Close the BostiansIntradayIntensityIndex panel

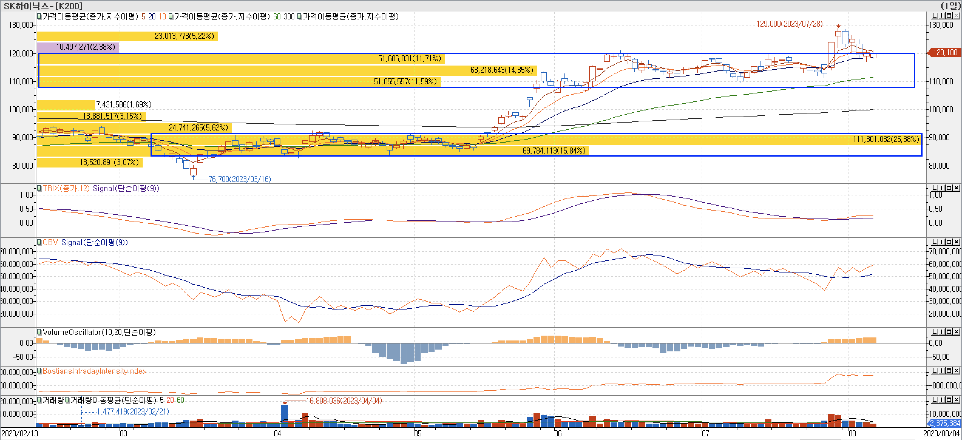(x=956, y=371)
